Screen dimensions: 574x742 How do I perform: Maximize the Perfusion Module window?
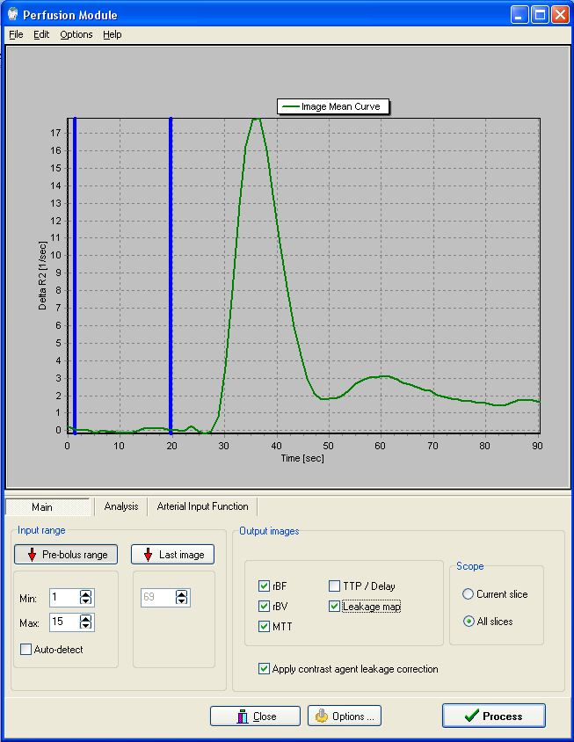pos(540,15)
